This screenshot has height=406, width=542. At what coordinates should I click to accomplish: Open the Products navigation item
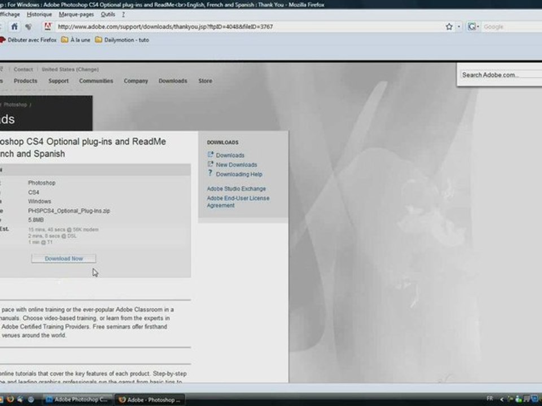pyautogui.click(x=25, y=81)
